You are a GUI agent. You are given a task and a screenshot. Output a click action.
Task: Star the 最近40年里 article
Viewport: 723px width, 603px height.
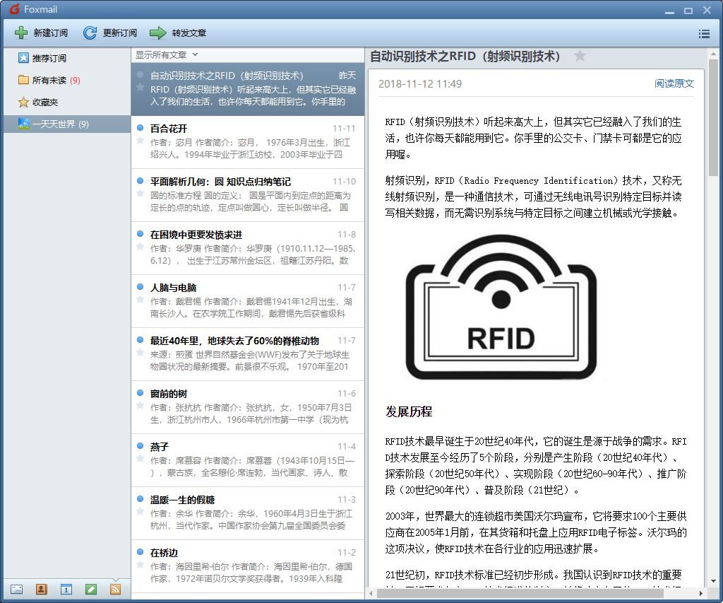coord(141,352)
